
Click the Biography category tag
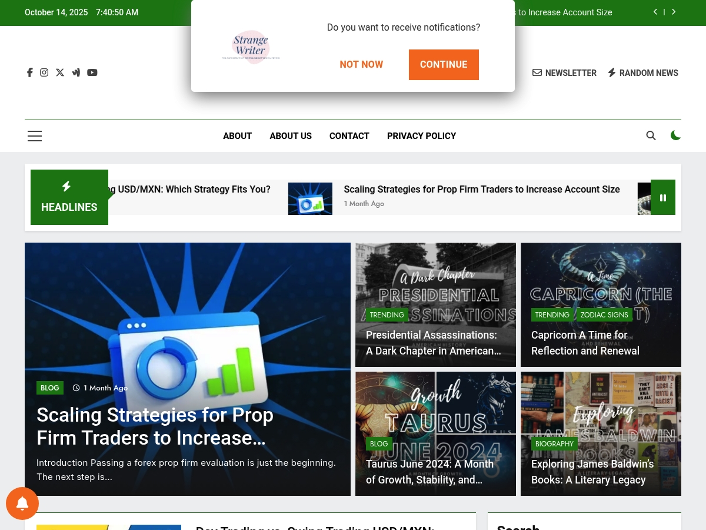554,444
